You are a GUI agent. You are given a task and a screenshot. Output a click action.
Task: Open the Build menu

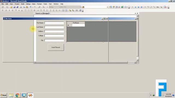point(23,4)
